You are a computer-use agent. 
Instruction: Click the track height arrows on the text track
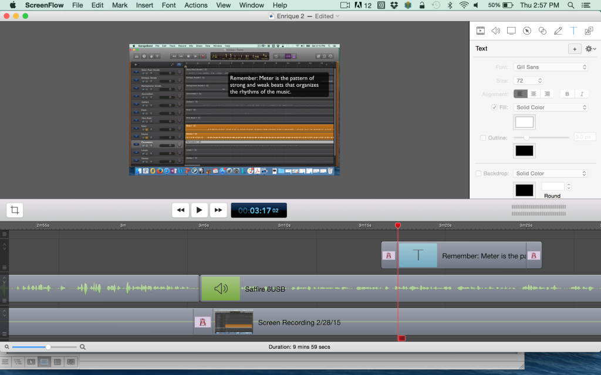point(4,247)
